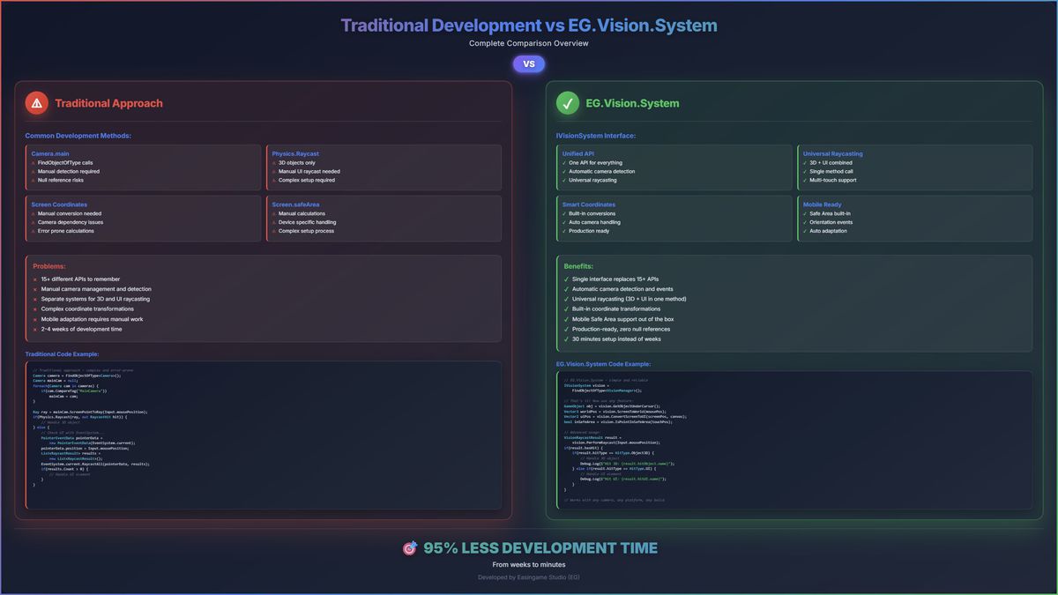Click checkmark beside One API for everything
Viewport: 1058px width, 595px height.
coord(565,163)
